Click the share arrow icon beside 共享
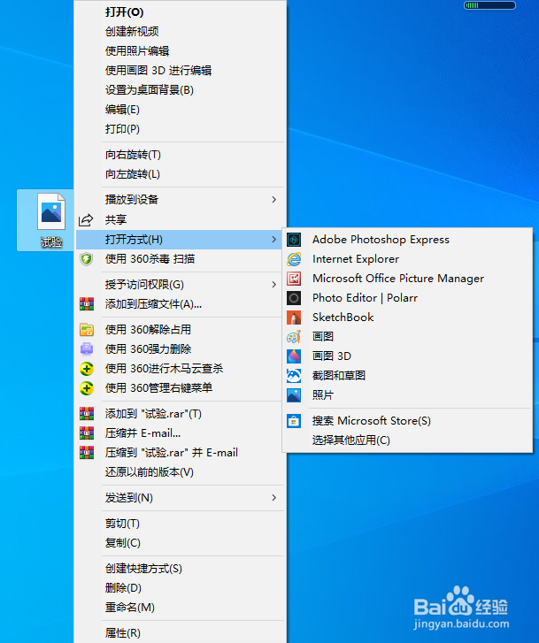The width and height of the screenshot is (539, 643). tap(86, 220)
